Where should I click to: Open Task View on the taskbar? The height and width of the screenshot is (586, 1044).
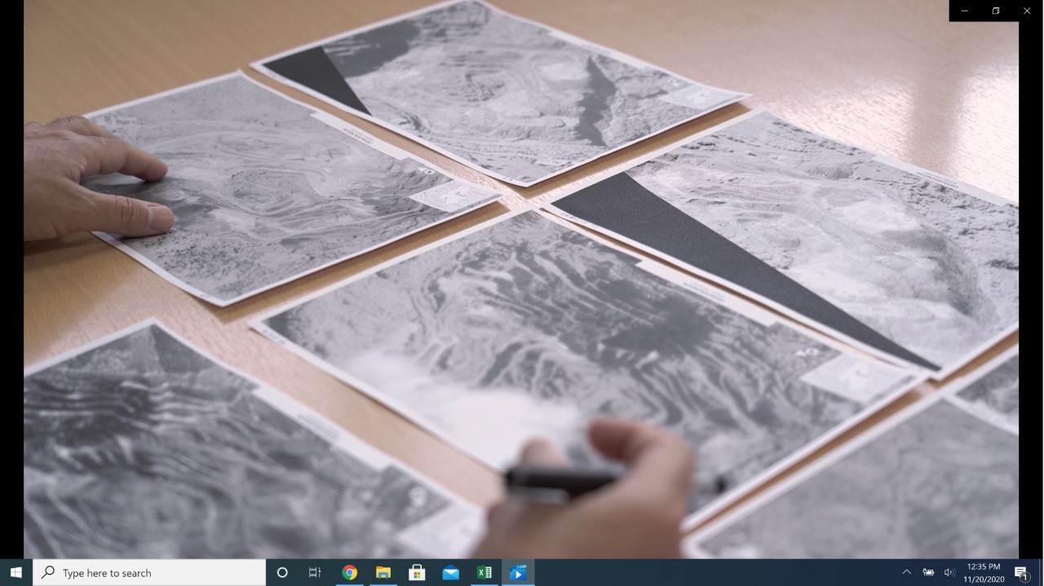pos(315,573)
